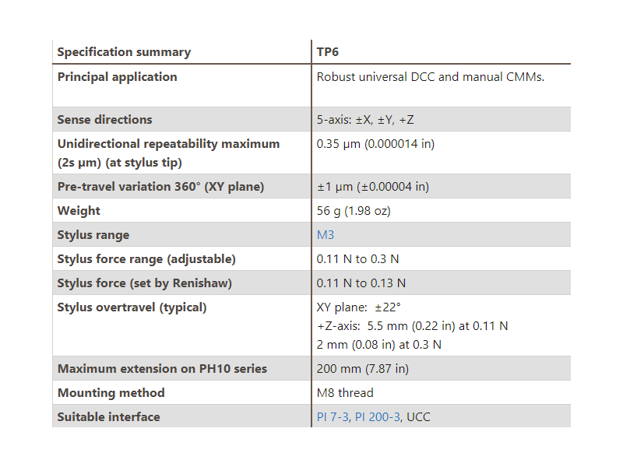Viewport: 623px width, 467px height.
Task: Select the Principal application row label
Action: 118,76
